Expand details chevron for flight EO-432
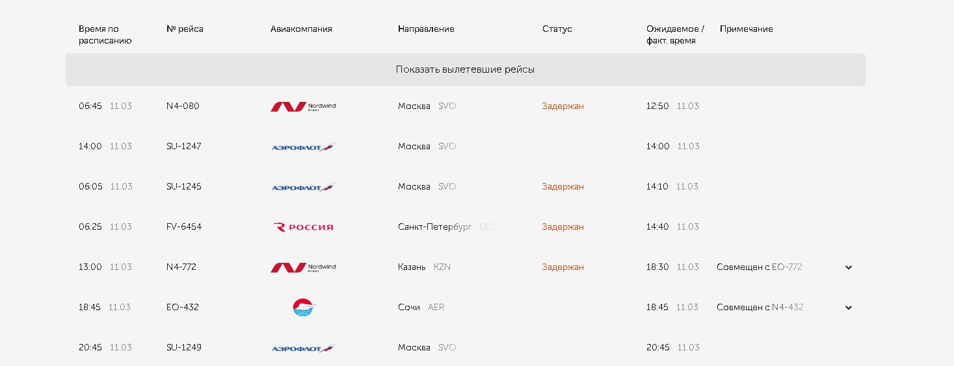The width and height of the screenshot is (954, 366). click(x=848, y=308)
